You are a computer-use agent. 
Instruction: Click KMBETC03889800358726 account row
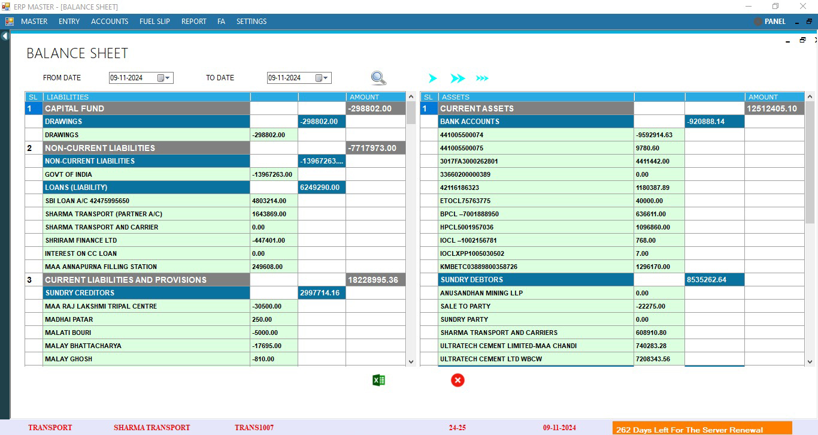coord(612,267)
